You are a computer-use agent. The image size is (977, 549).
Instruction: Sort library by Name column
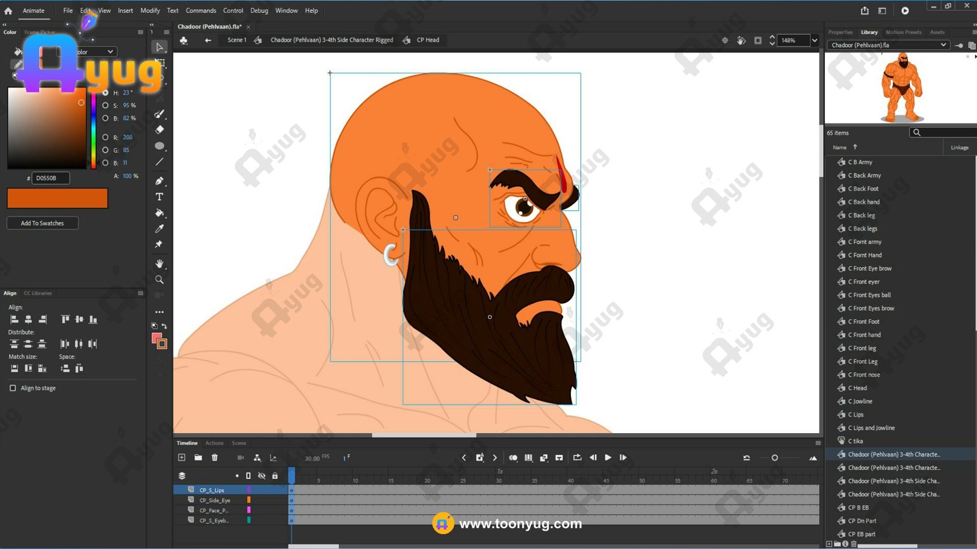coord(840,148)
